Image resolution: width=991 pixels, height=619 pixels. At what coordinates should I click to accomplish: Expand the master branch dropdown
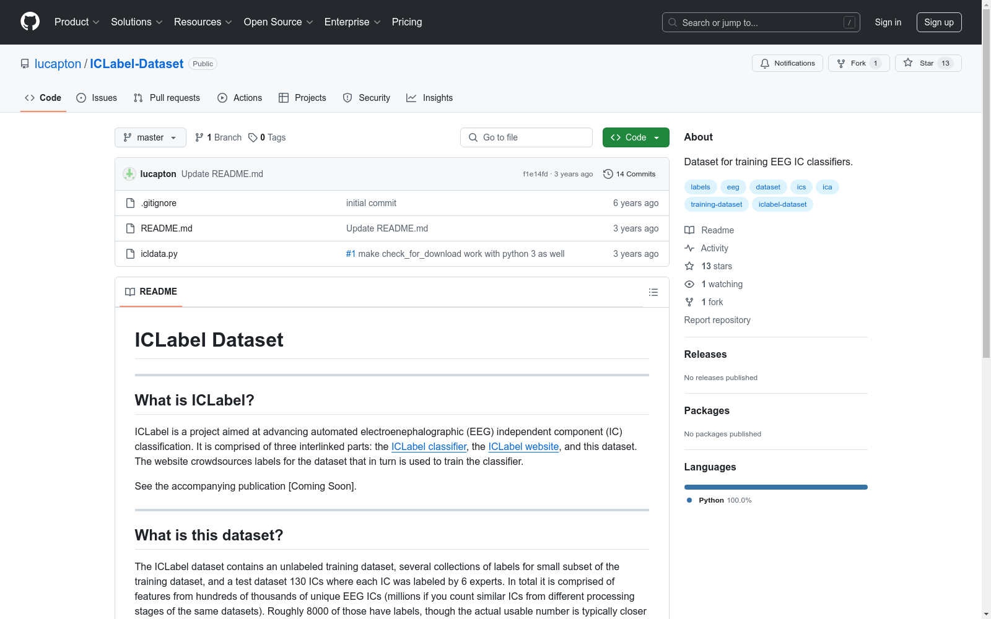[151, 137]
